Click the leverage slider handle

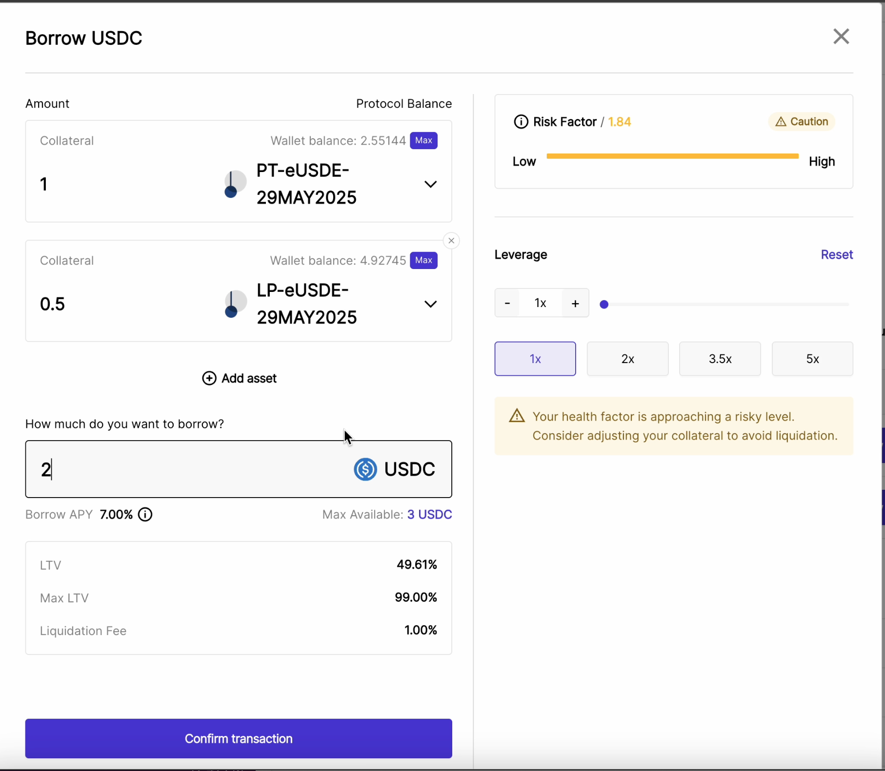(x=604, y=305)
